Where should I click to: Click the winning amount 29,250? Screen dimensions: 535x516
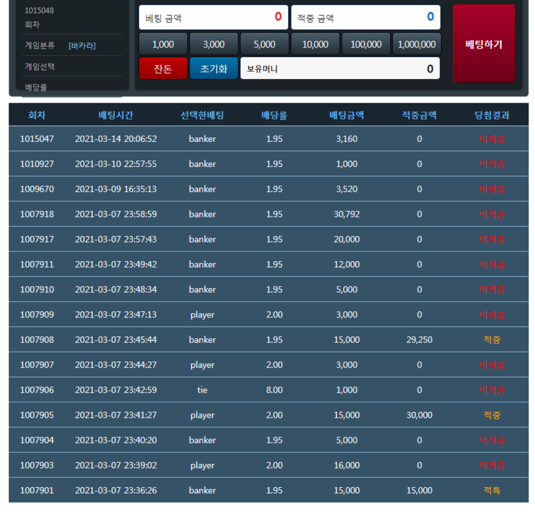pos(419,340)
